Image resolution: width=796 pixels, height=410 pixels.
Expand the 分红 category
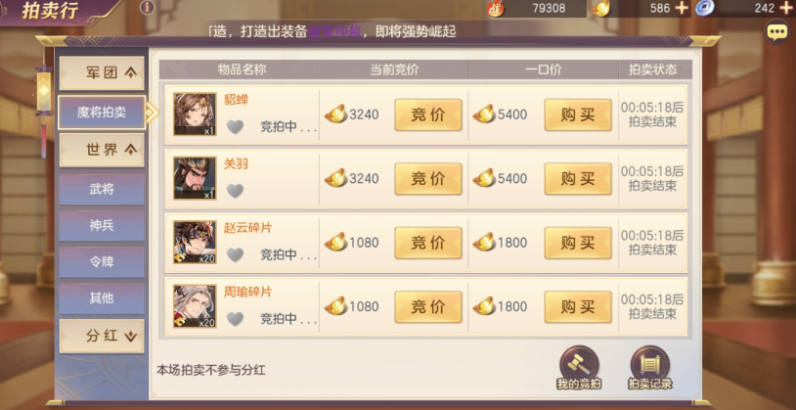(102, 336)
